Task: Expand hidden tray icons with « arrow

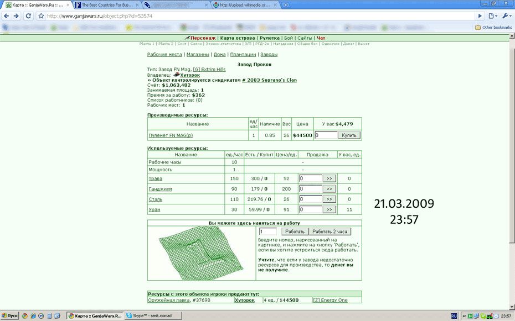Action: tap(464, 316)
